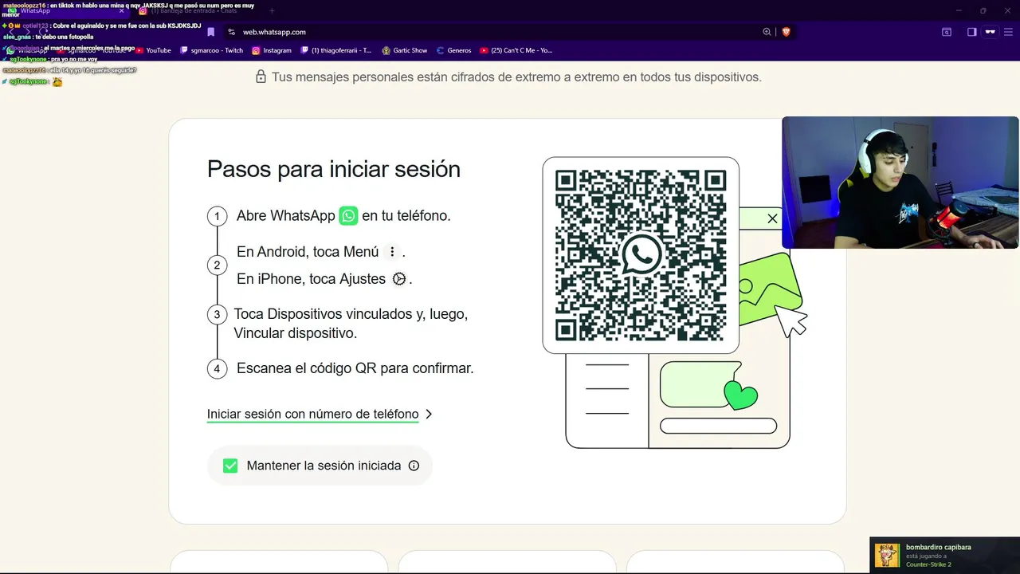Click bombardiro capibara Steam notification

pos(944,555)
